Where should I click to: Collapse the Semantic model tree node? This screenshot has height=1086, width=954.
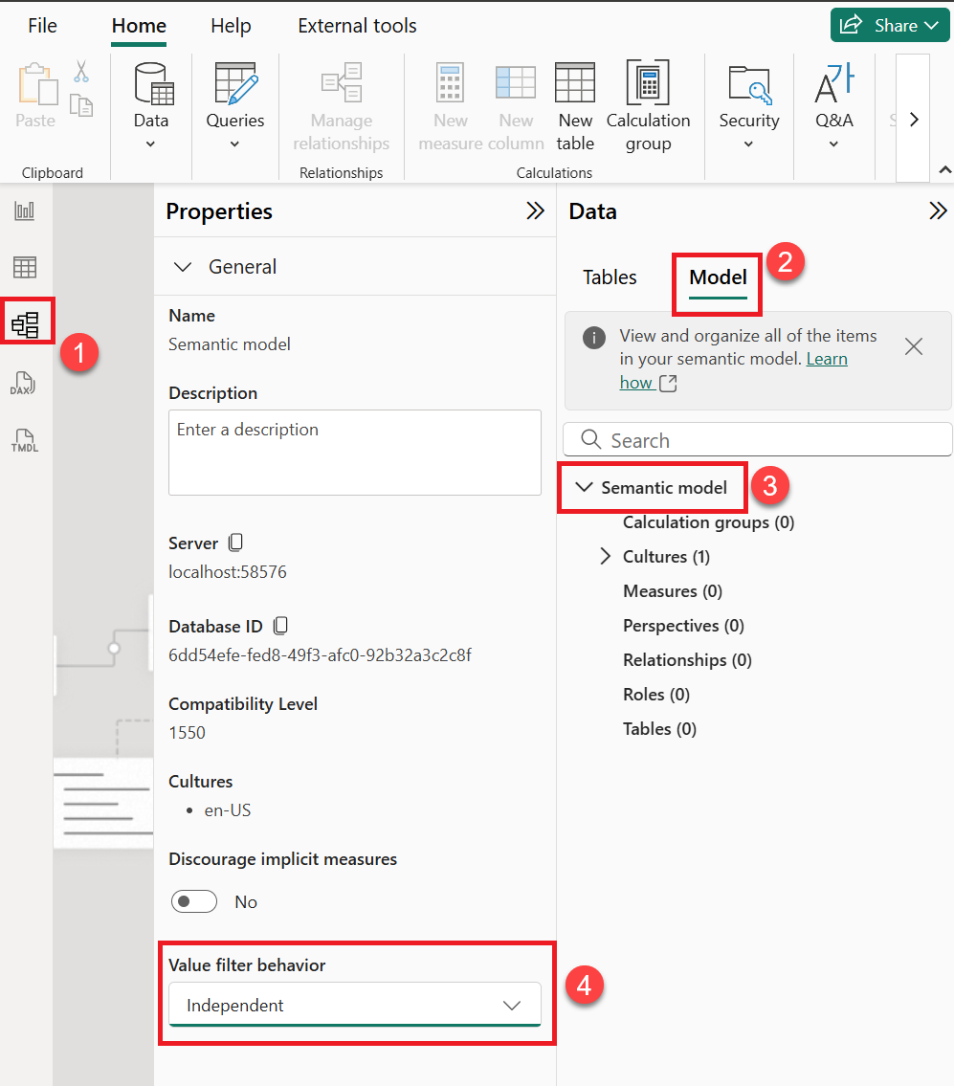coord(584,487)
